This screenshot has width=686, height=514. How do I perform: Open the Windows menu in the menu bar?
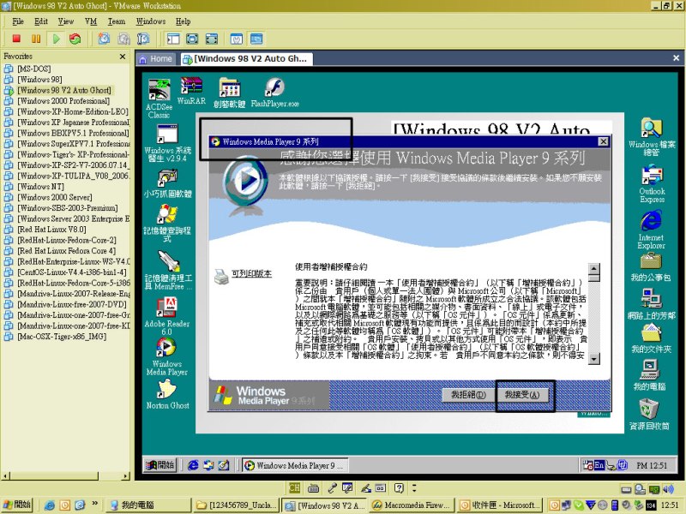(x=151, y=21)
